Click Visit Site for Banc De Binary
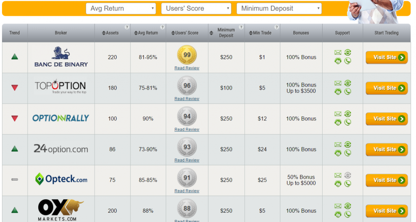The height and width of the screenshot is (222, 416). click(387, 58)
